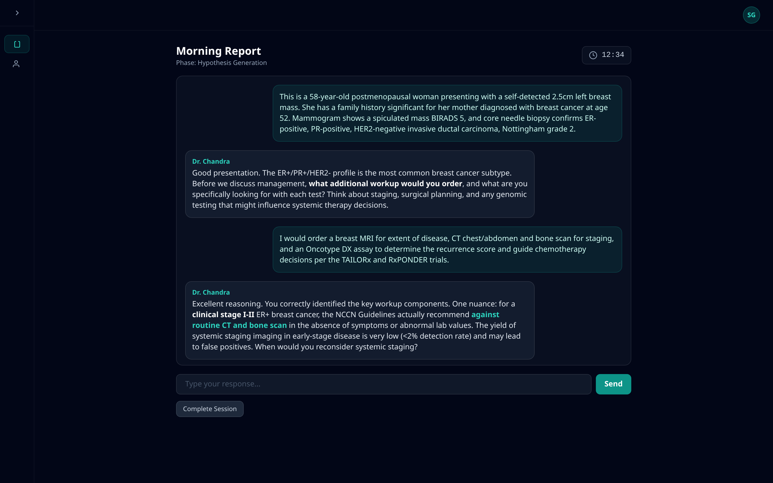This screenshot has width=773, height=483.
Task: Open the SG avatar menu
Action: [751, 15]
